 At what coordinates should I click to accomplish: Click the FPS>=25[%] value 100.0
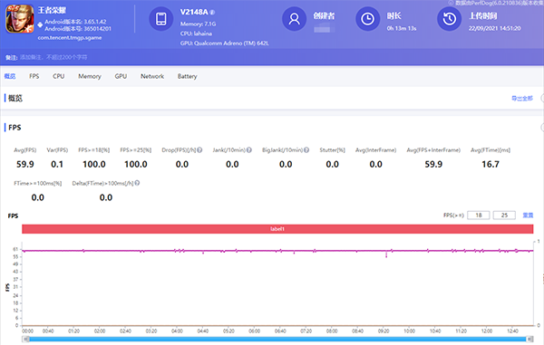pyautogui.click(x=136, y=164)
